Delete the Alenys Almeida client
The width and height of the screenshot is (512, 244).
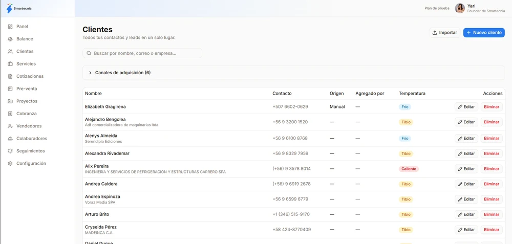pos(492,138)
